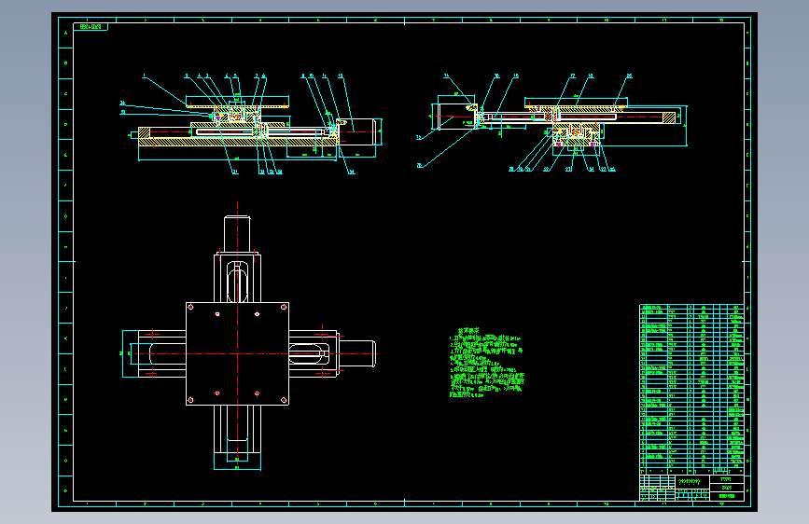
Task: Select the square table plate in plan view
Action: (x=237, y=353)
